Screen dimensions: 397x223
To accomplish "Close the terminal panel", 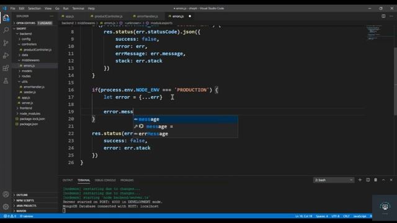I will (391, 180).
